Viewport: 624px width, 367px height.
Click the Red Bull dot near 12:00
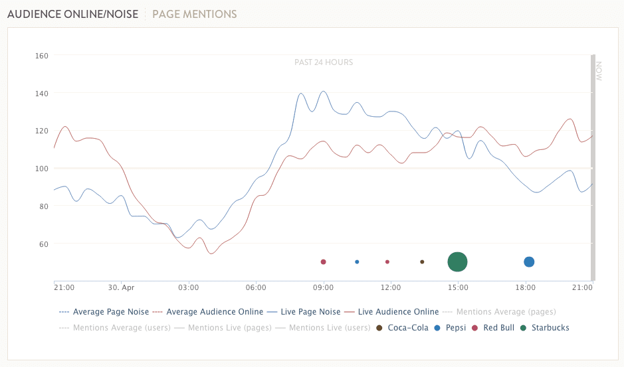coord(387,262)
